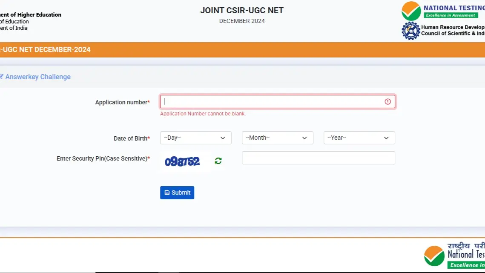Click the Ministry of Higher Education text
The height and width of the screenshot is (273, 485).
pos(30,14)
